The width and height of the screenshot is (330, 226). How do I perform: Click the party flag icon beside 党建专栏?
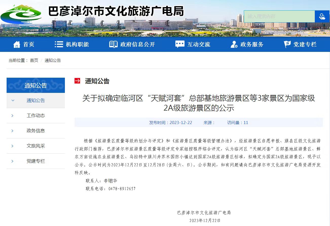[x=287, y=44]
